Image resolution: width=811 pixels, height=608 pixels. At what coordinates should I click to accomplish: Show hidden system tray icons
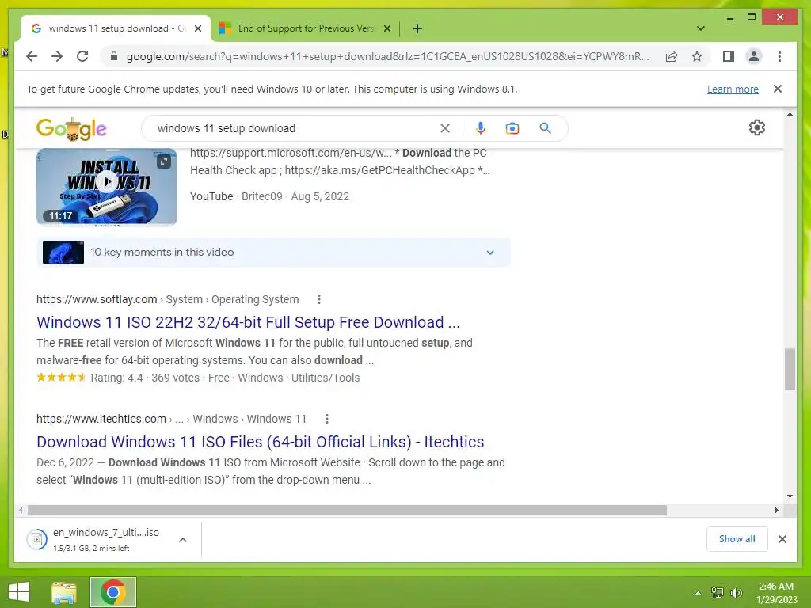tap(698, 593)
